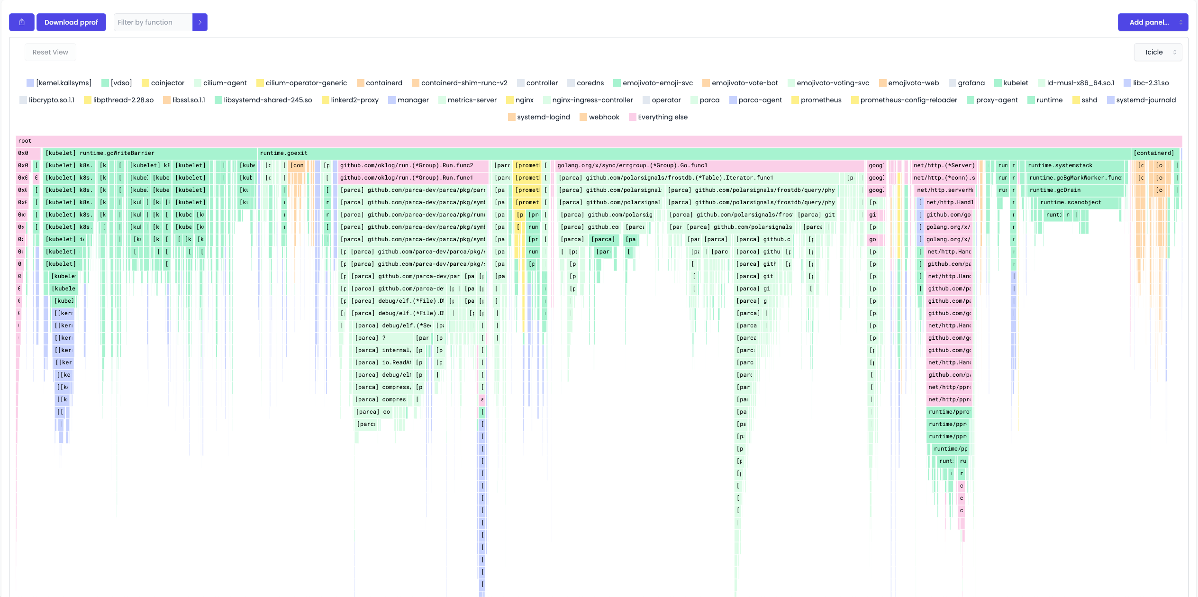Open the Add panel dropdown
Image resolution: width=1198 pixels, height=597 pixels.
(1153, 22)
